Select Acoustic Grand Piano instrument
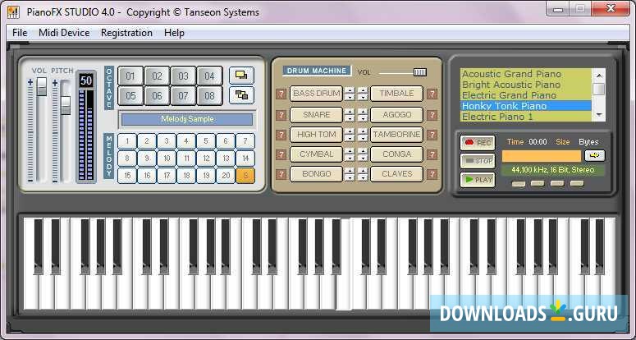Viewport: 636px width, 340px height. [x=526, y=74]
